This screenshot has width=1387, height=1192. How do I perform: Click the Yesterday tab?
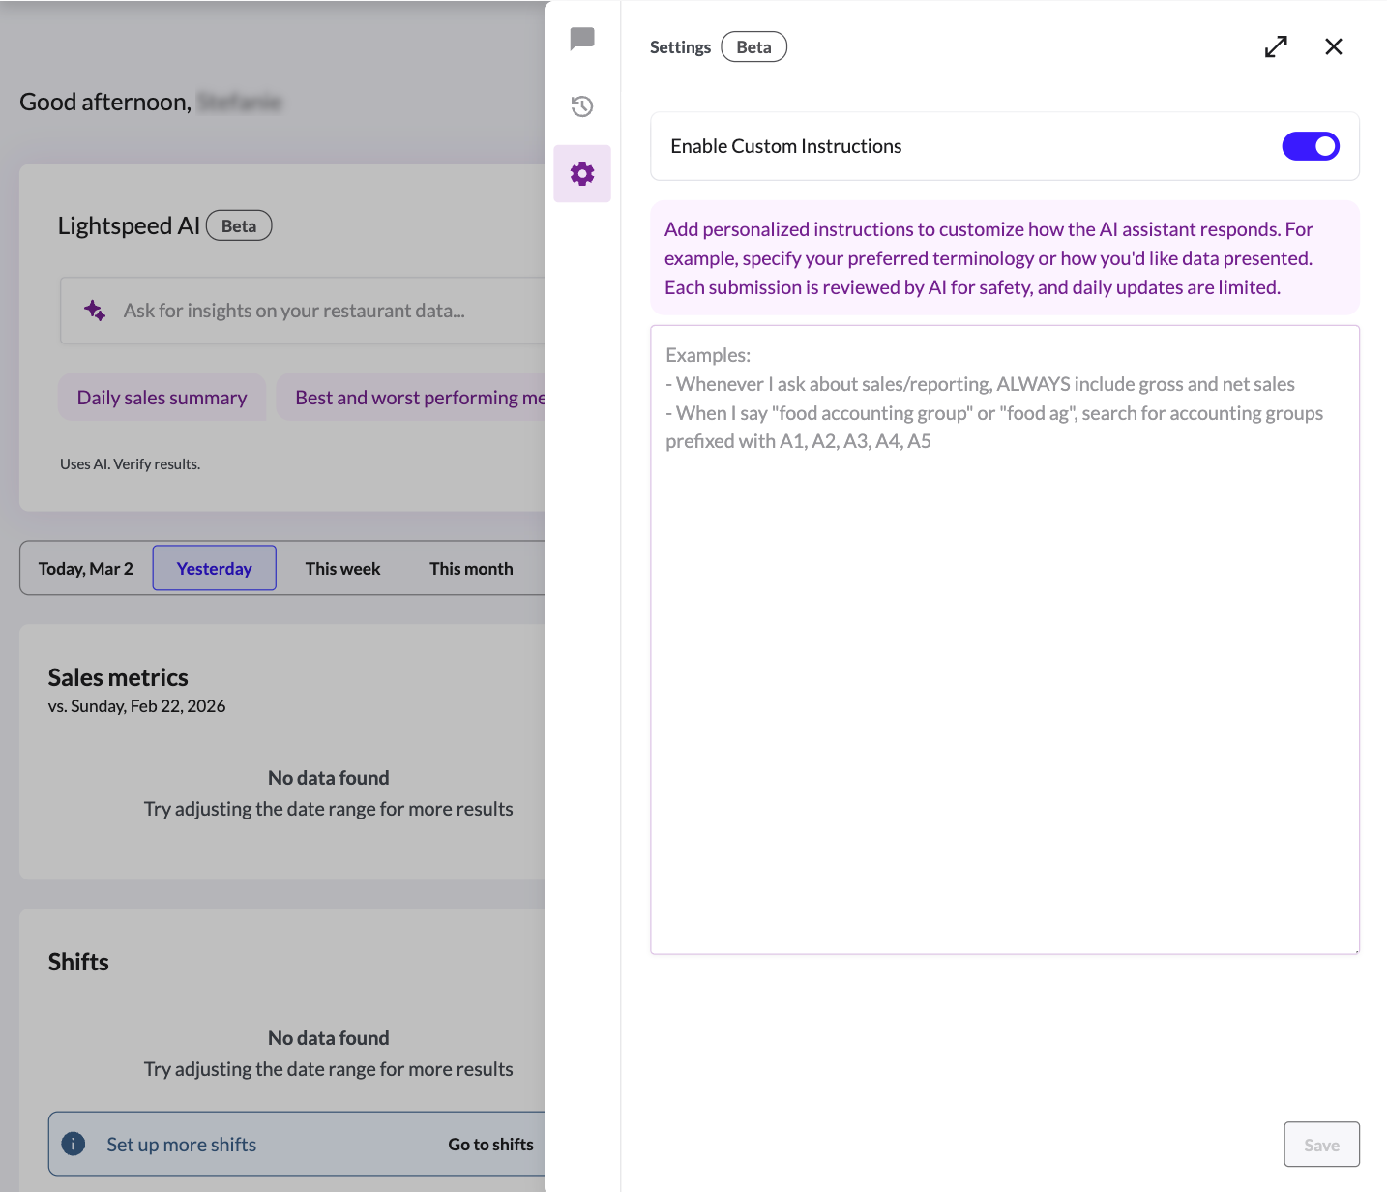pos(214,568)
